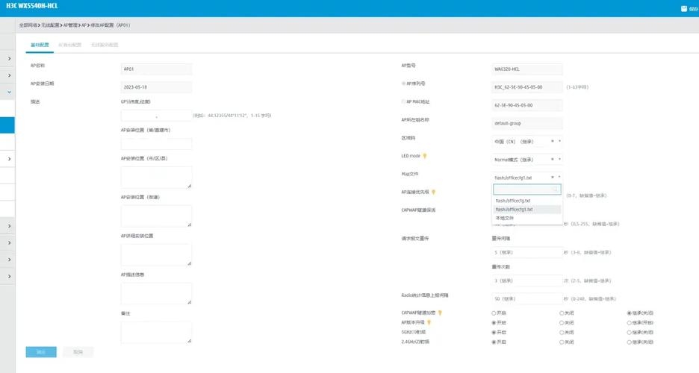Click the AP安装位置 (市/区/县) text area
Viewport: 699px width, 373px height.
pyautogui.click(x=157, y=177)
